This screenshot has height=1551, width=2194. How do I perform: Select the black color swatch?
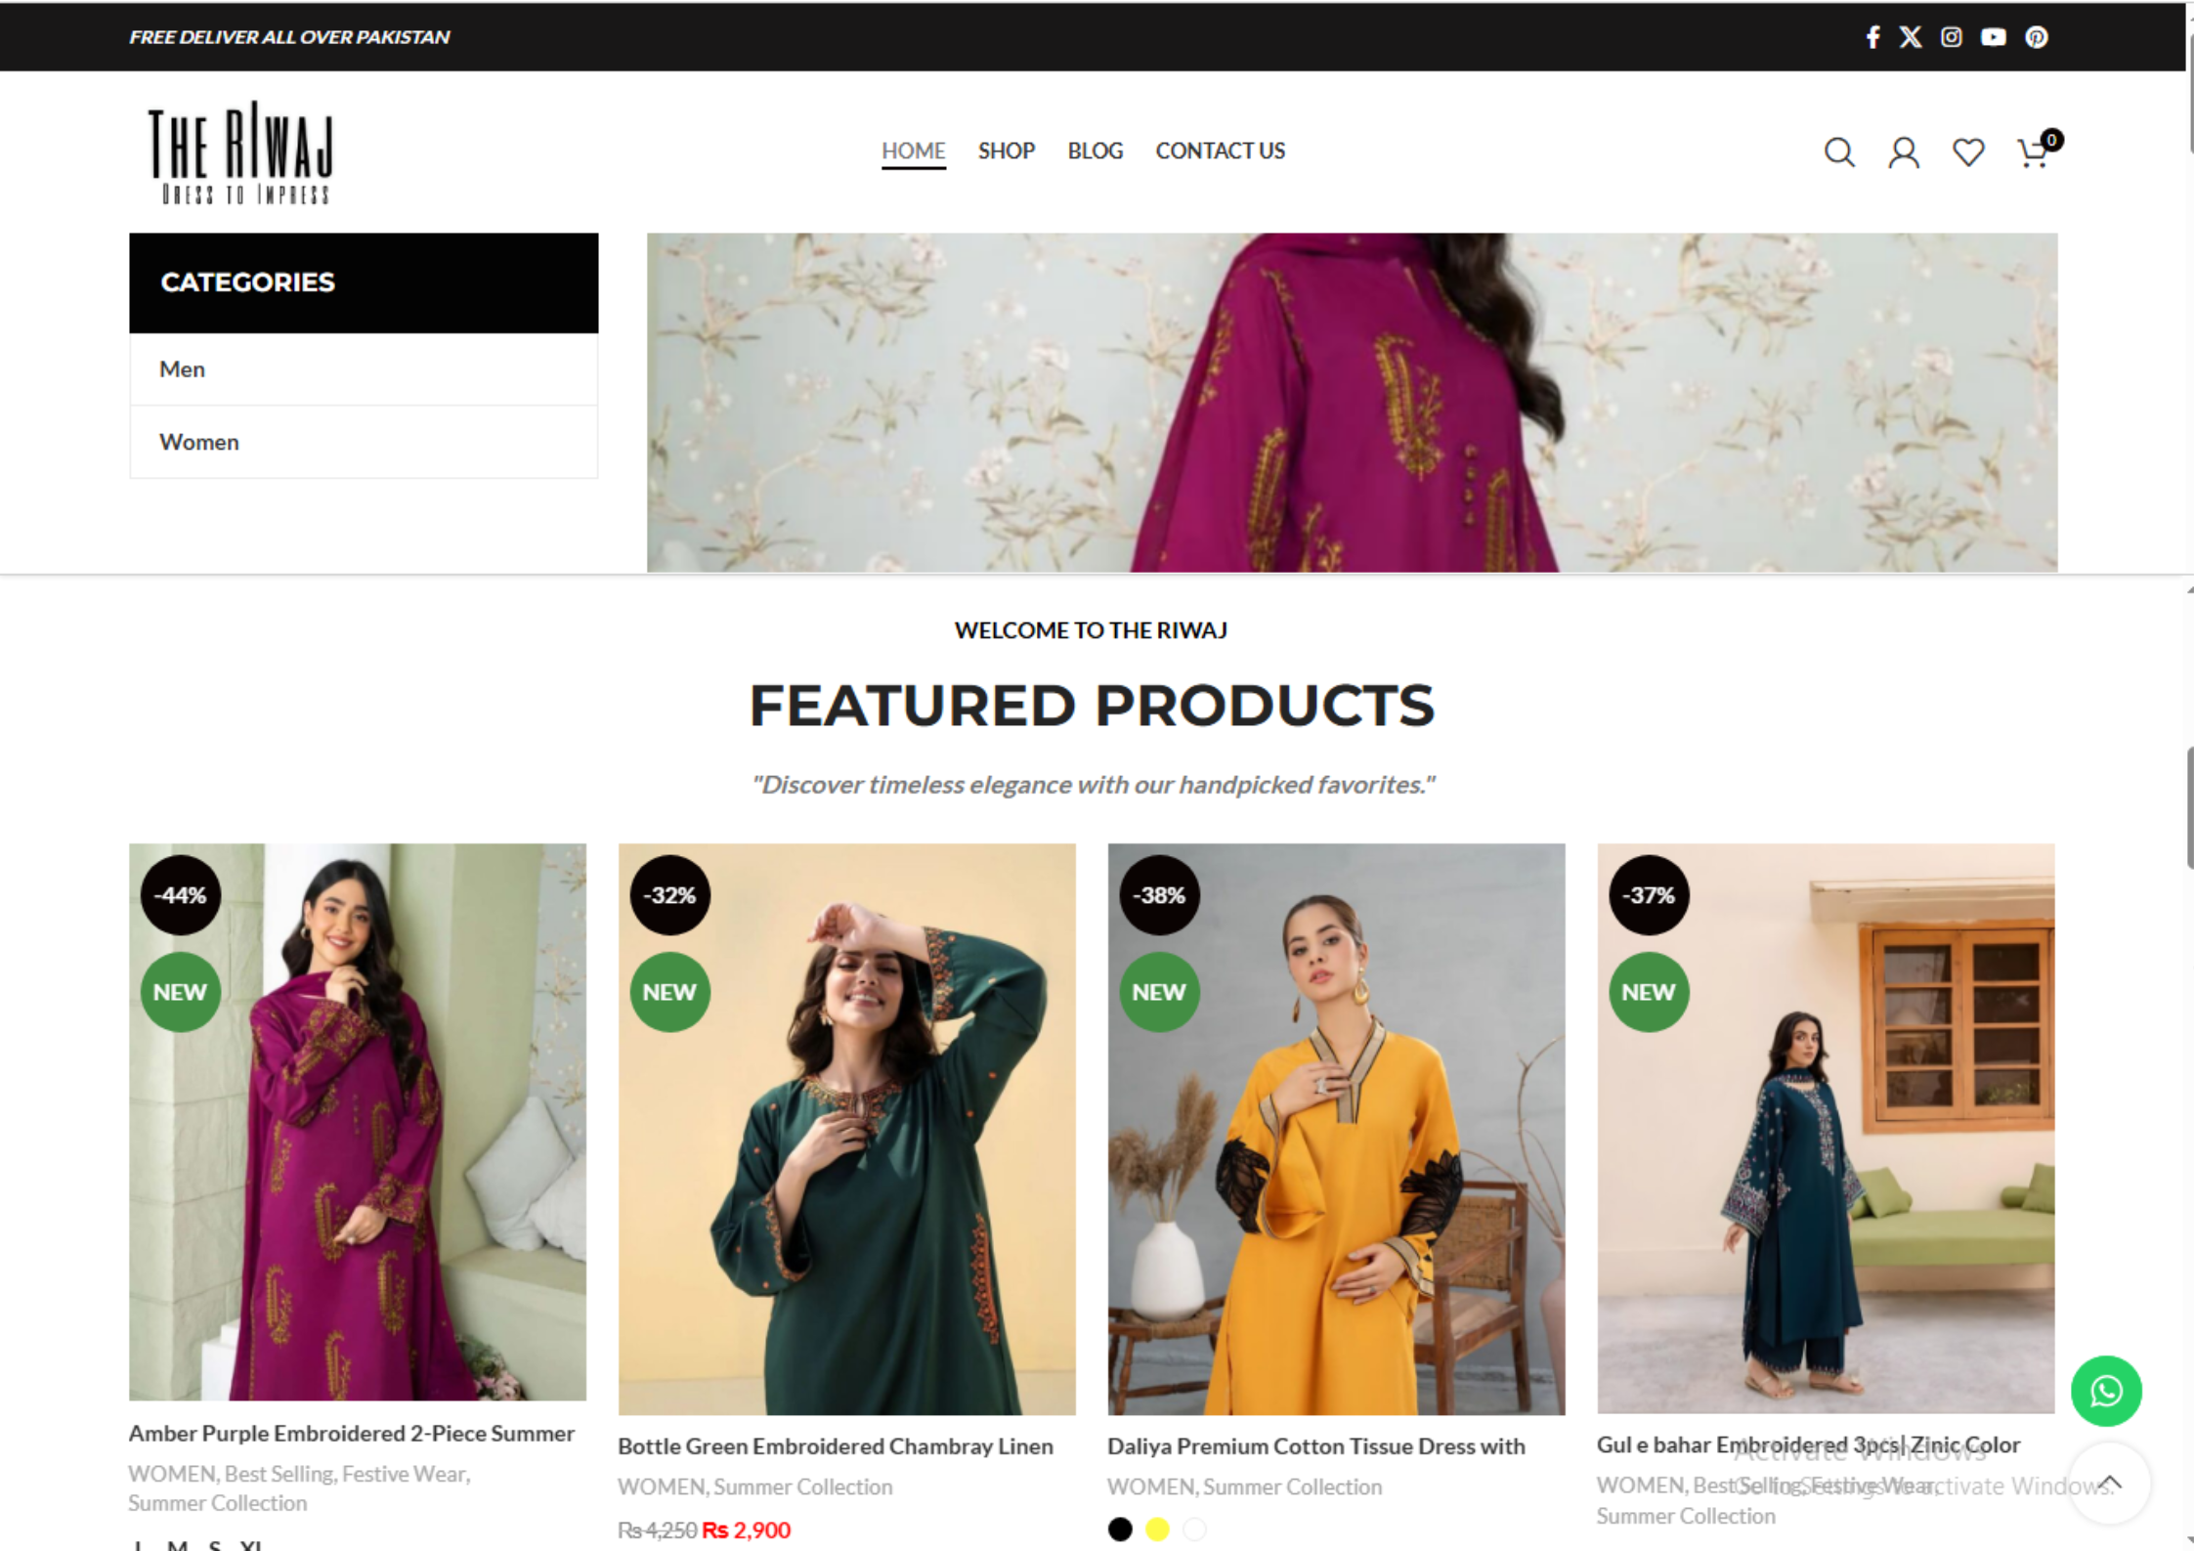(1120, 1529)
